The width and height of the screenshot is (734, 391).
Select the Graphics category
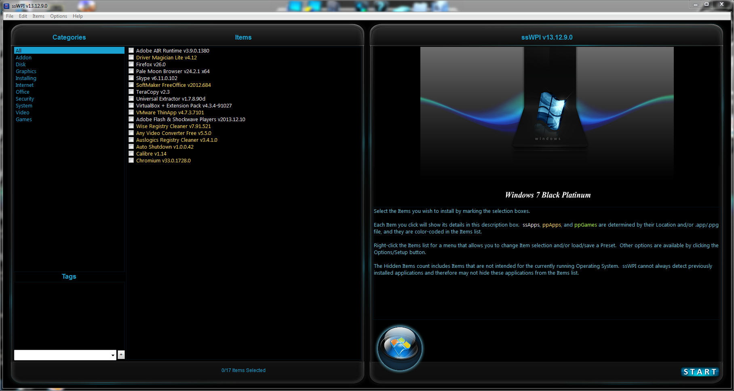(26, 71)
